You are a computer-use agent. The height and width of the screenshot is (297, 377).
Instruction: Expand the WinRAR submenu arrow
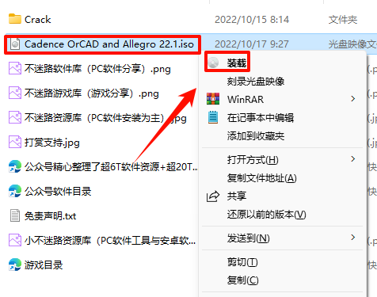[x=353, y=99]
